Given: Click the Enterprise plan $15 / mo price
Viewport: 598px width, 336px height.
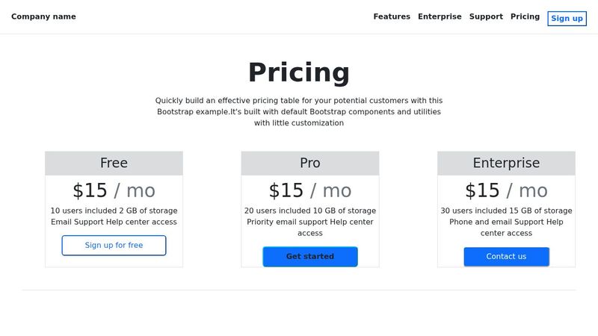Looking at the screenshot, I should click(506, 190).
